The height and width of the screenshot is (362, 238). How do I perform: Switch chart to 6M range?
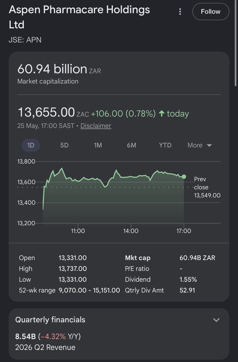coord(132,145)
